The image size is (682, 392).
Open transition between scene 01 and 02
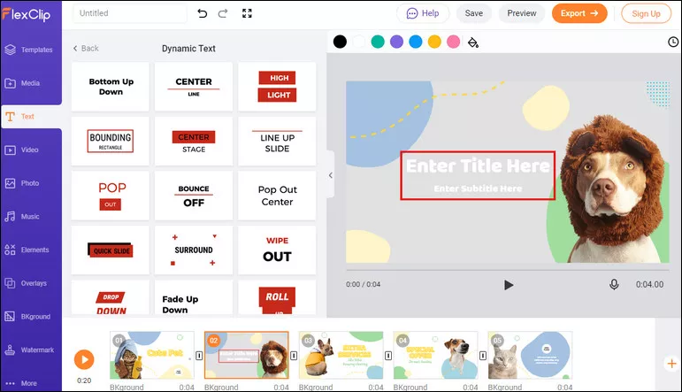coord(199,356)
